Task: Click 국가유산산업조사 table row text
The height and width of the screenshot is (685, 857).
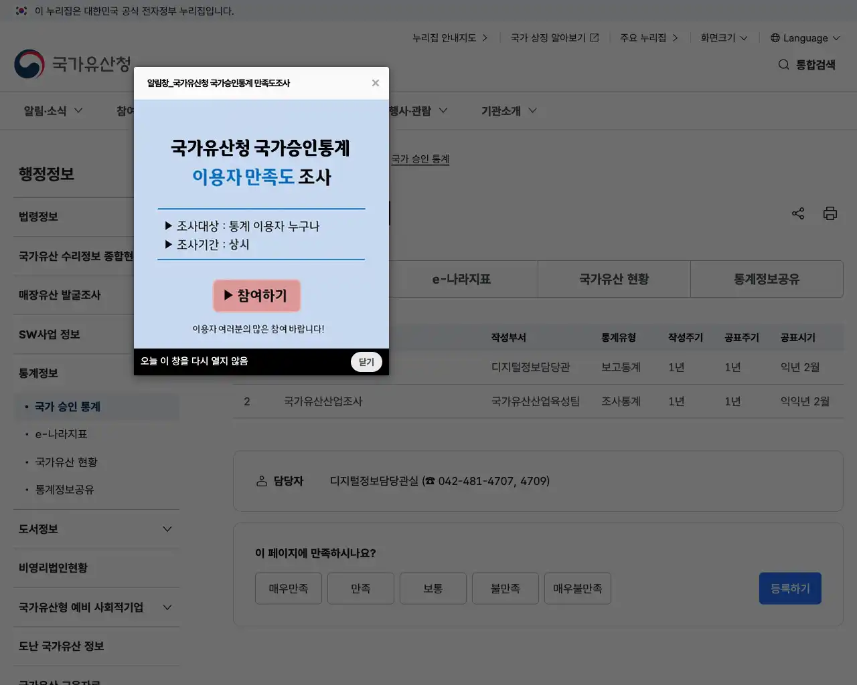Action: [x=323, y=401]
